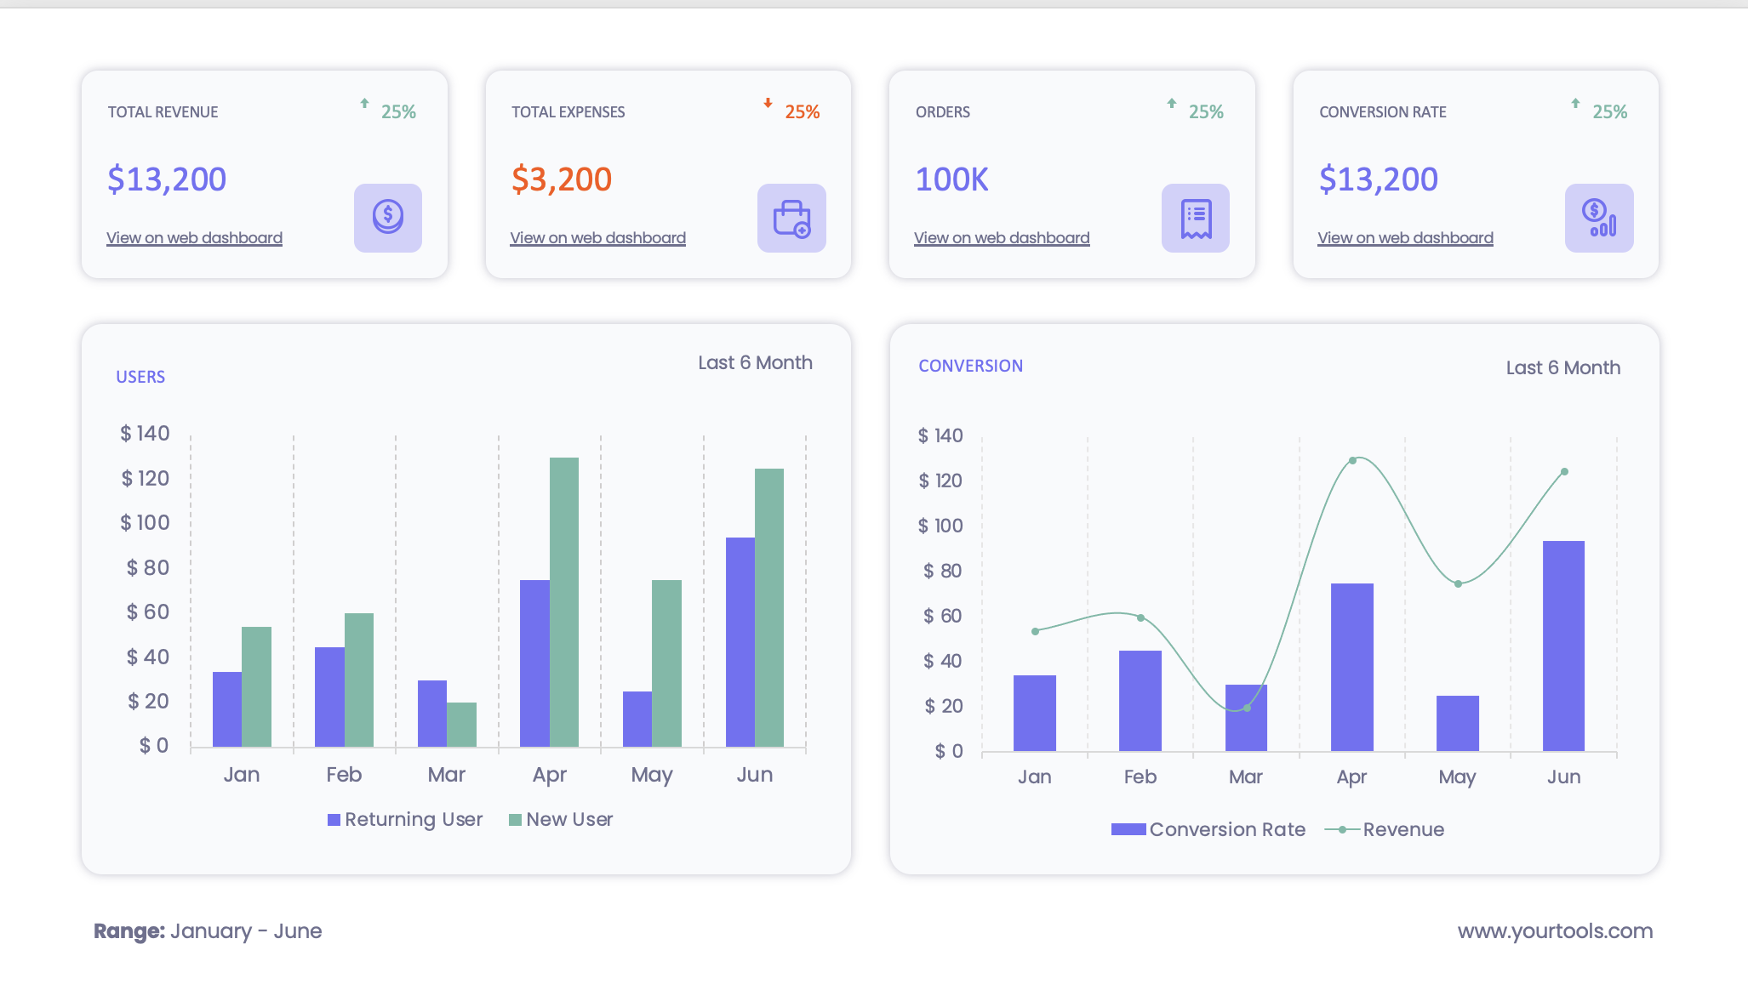Click the Feb bar in Conversion chart
The height and width of the screenshot is (990, 1748).
[1140, 701]
